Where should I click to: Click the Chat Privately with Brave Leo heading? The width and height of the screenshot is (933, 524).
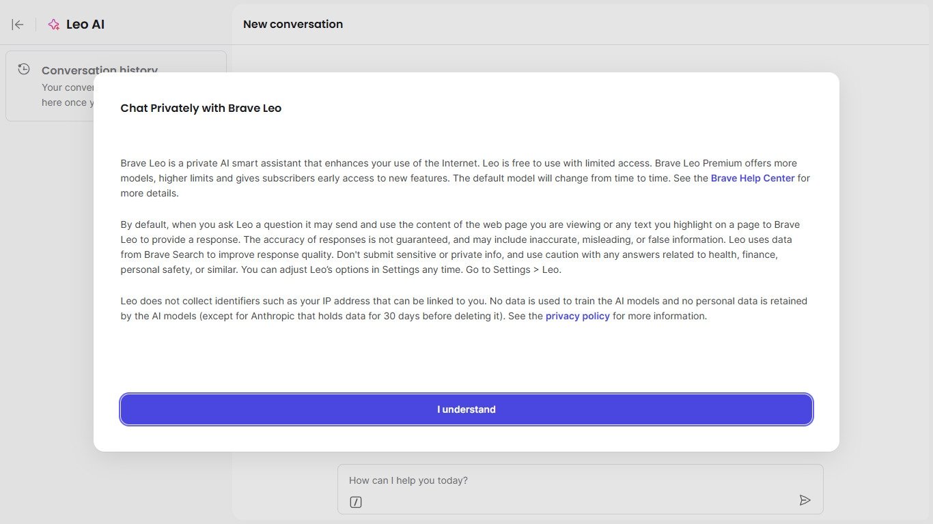click(x=201, y=108)
